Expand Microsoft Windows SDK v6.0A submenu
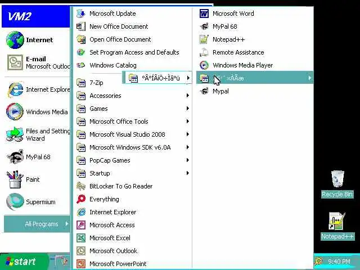360x270 pixels. 133,147
